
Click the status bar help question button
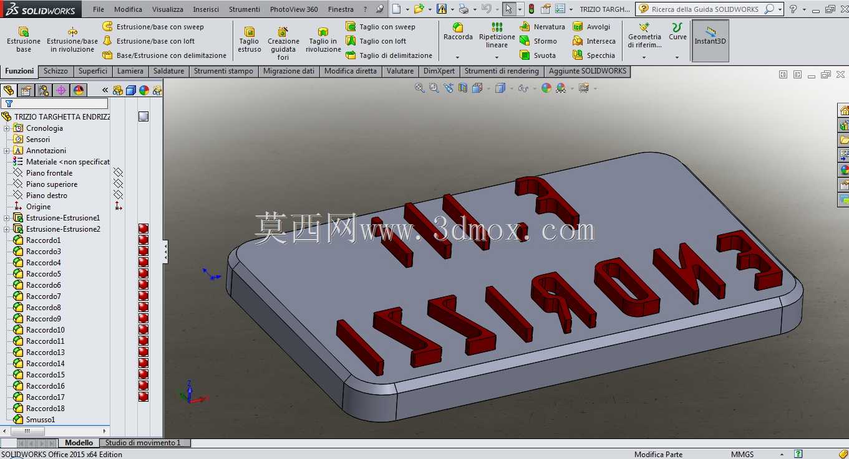coord(798,454)
